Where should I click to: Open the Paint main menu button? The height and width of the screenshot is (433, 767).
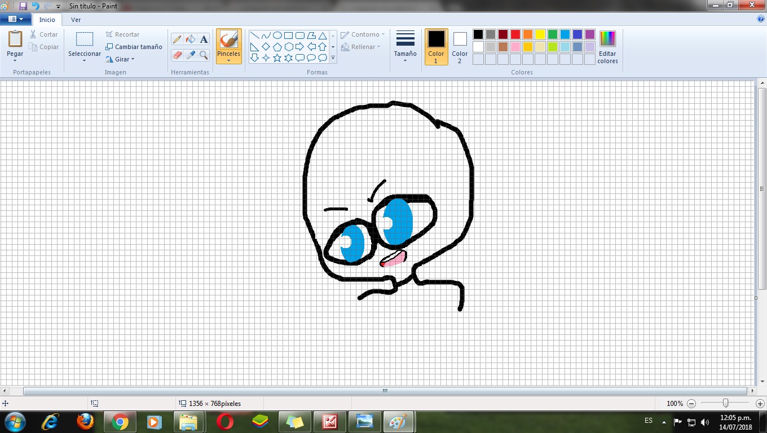(15, 19)
